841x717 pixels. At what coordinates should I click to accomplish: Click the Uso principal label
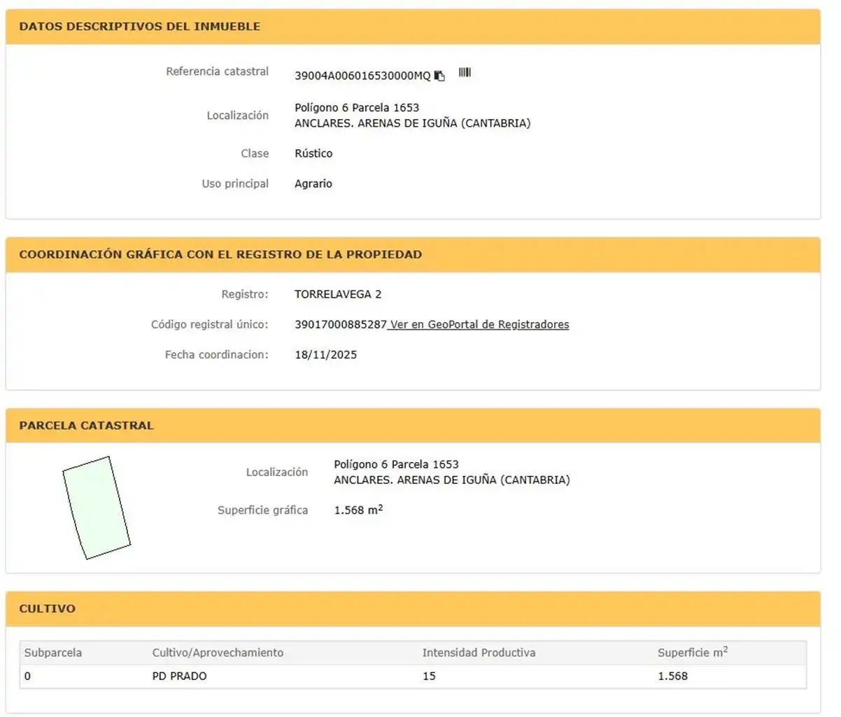point(235,183)
